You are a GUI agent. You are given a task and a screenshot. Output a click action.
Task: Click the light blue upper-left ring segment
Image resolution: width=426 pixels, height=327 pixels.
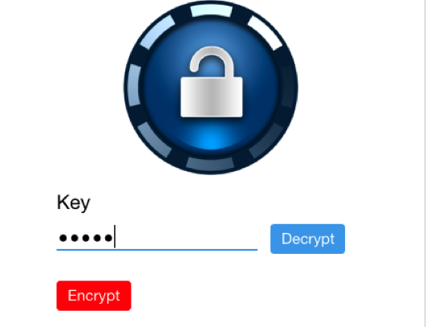click(157, 32)
